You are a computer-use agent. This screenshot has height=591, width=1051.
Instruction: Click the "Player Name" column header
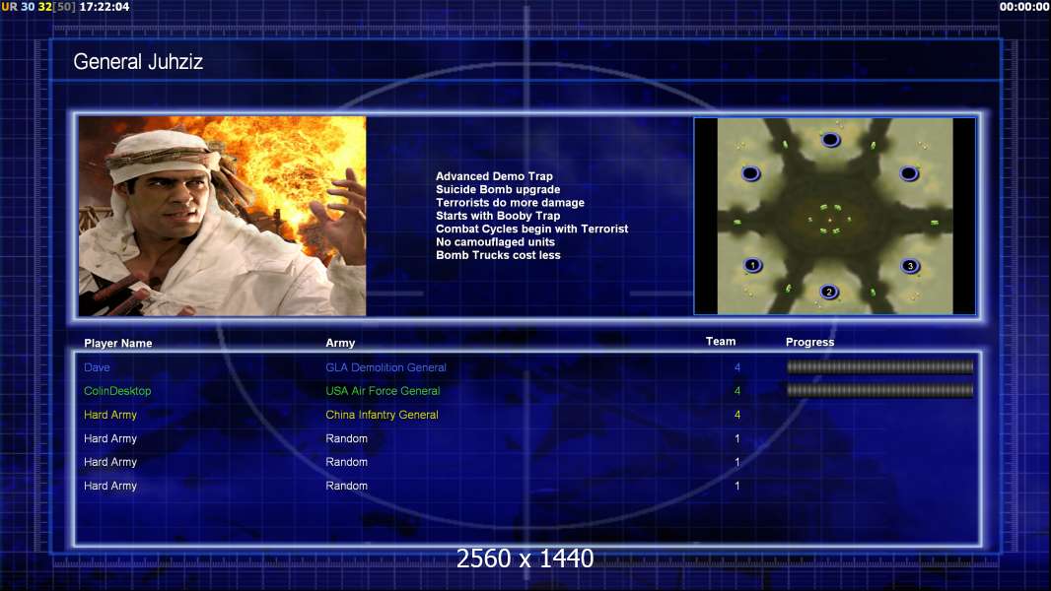(118, 344)
